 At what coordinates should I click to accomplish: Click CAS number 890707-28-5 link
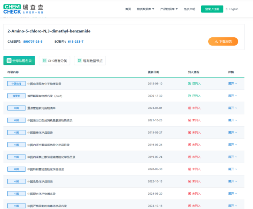click(x=33, y=42)
